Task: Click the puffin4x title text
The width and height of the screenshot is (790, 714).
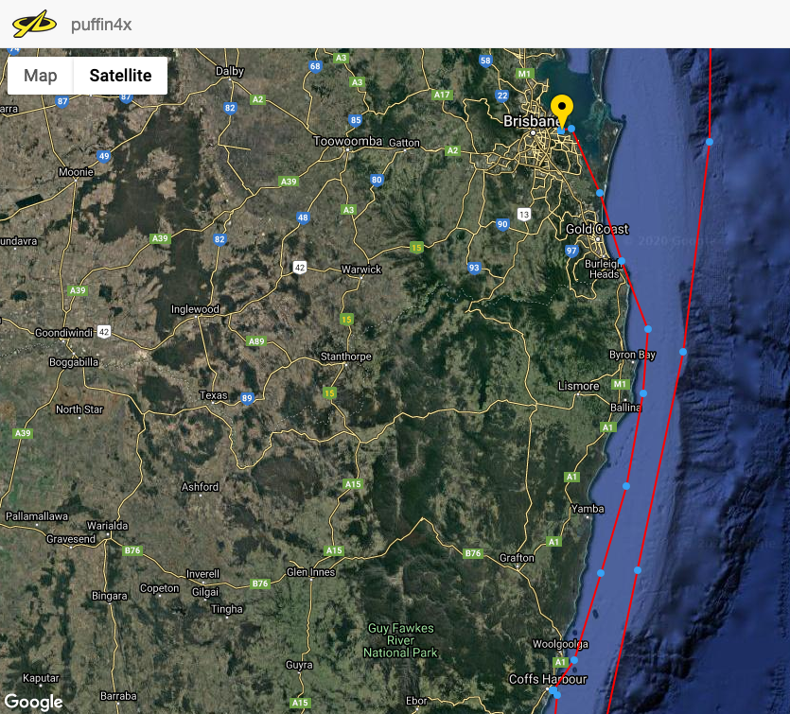Action: [101, 25]
